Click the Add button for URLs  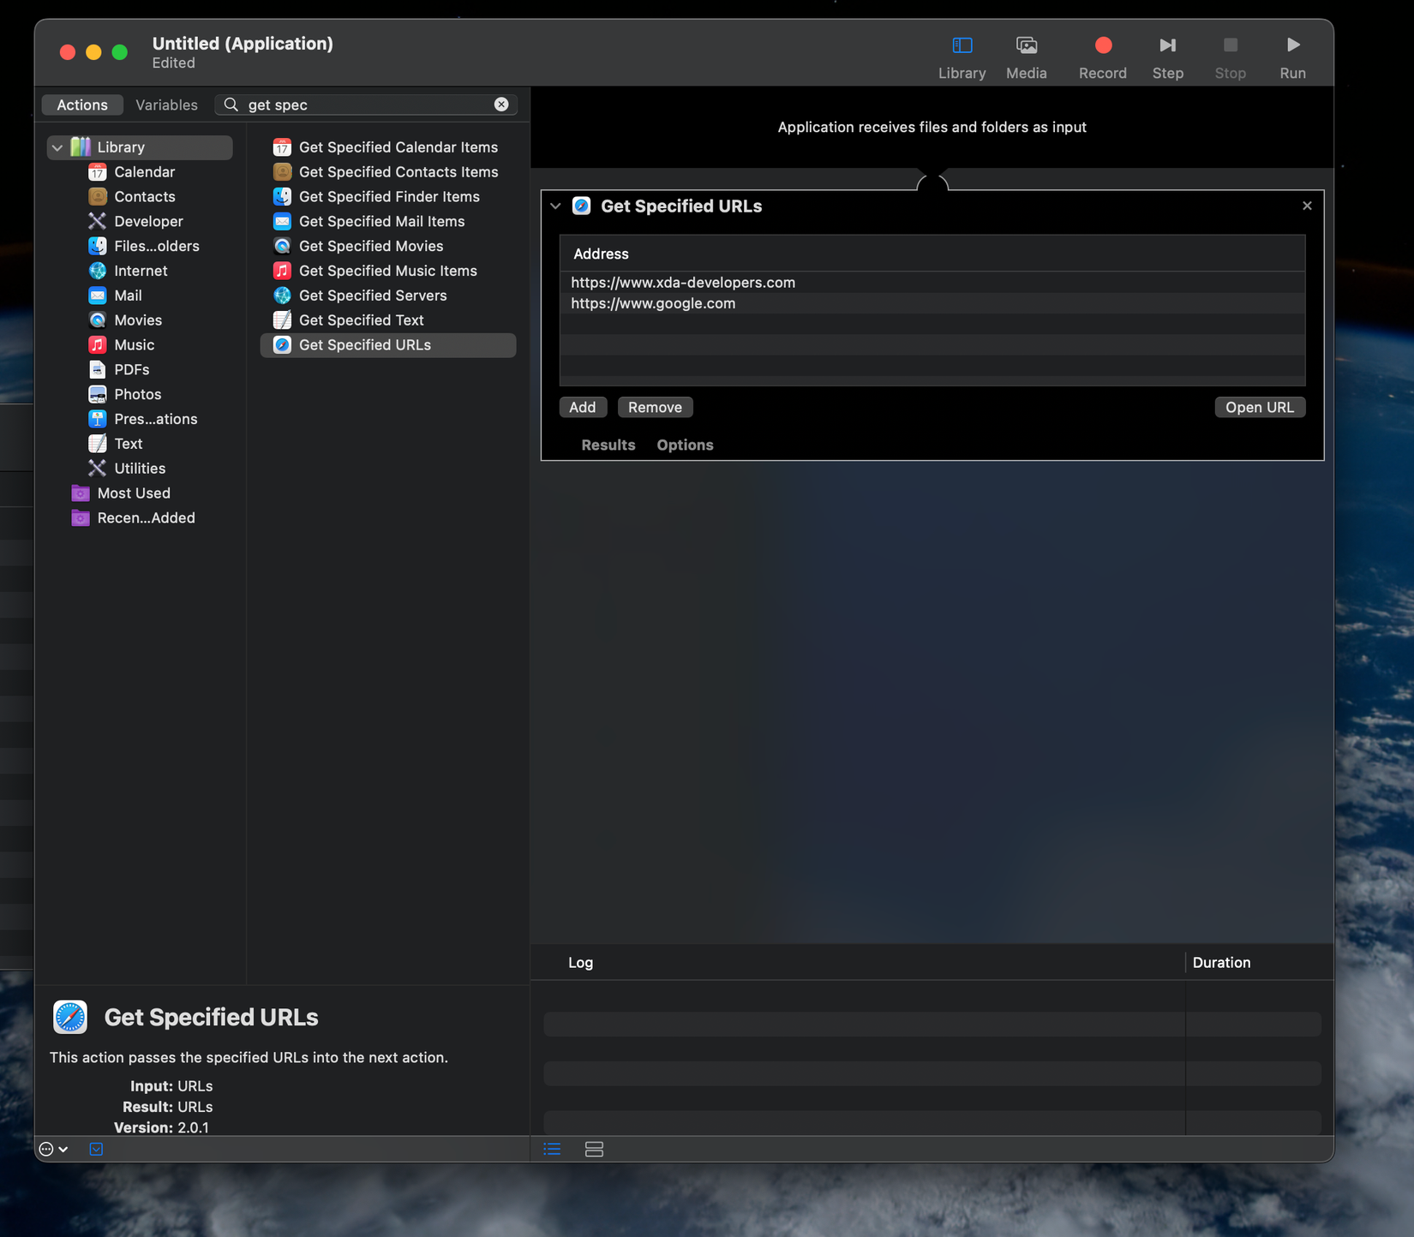[x=583, y=408]
